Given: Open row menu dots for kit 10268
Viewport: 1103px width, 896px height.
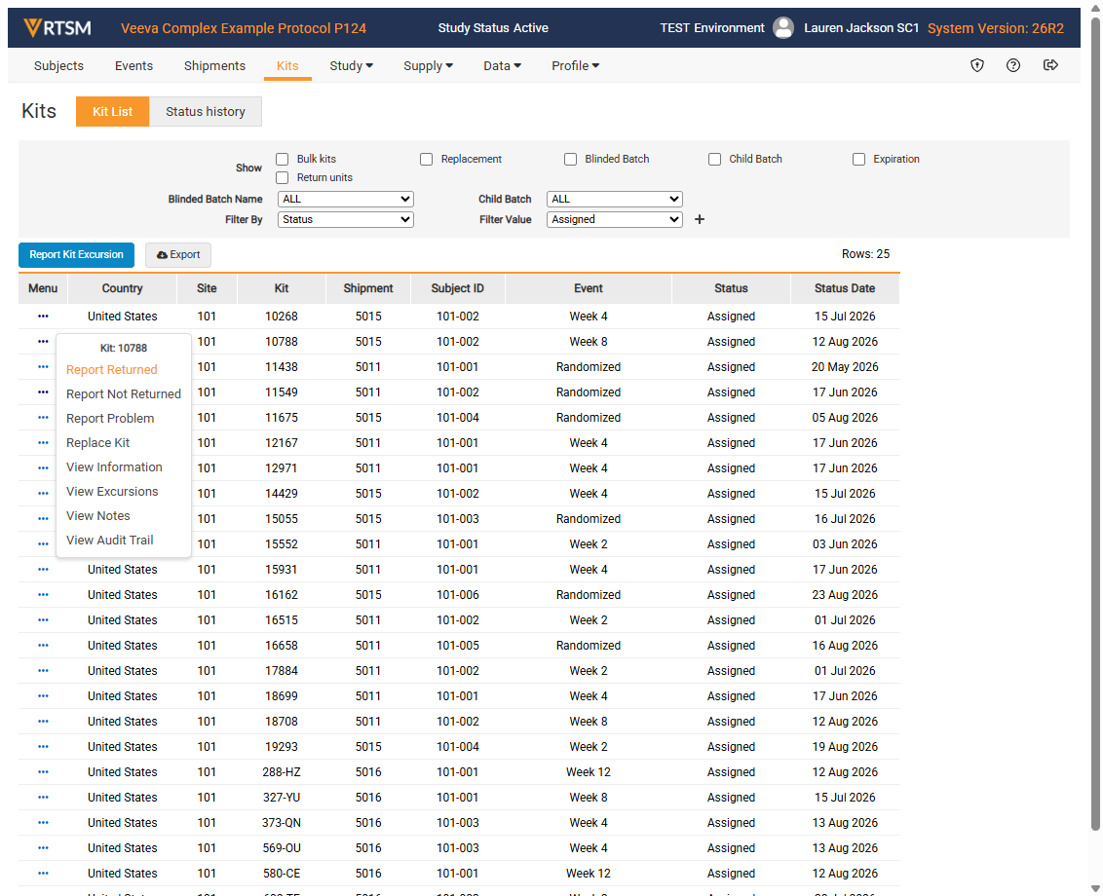Looking at the screenshot, I should 43,317.
